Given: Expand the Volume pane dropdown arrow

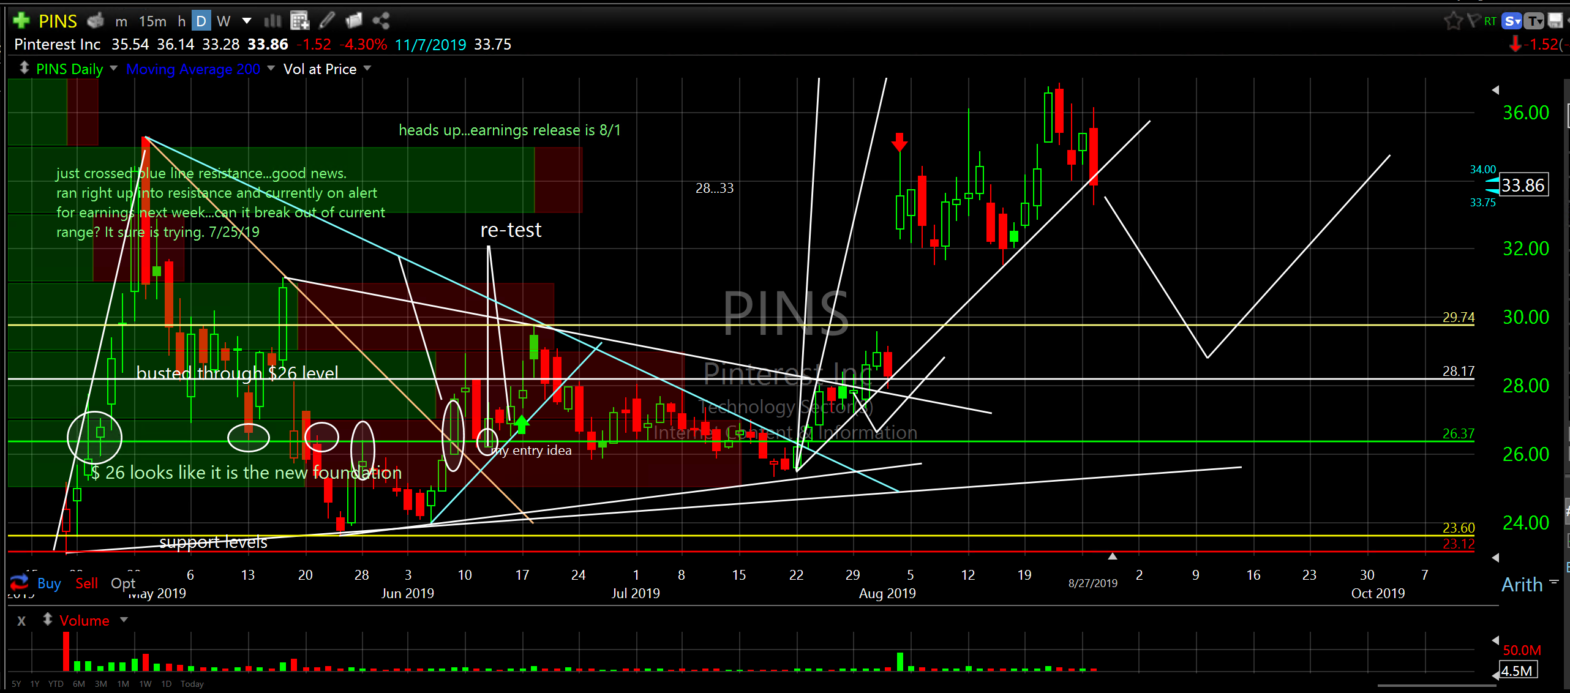Looking at the screenshot, I should [x=124, y=620].
